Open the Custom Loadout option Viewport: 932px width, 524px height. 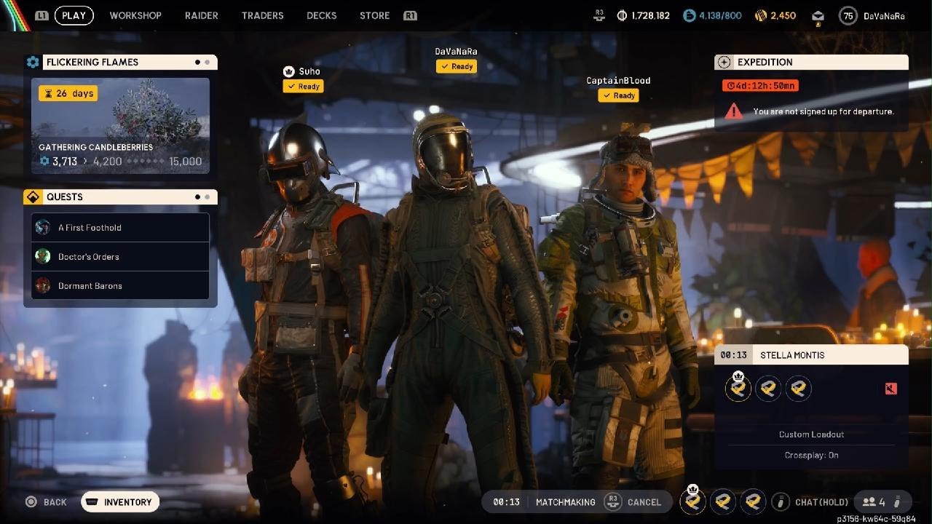point(811,434)
